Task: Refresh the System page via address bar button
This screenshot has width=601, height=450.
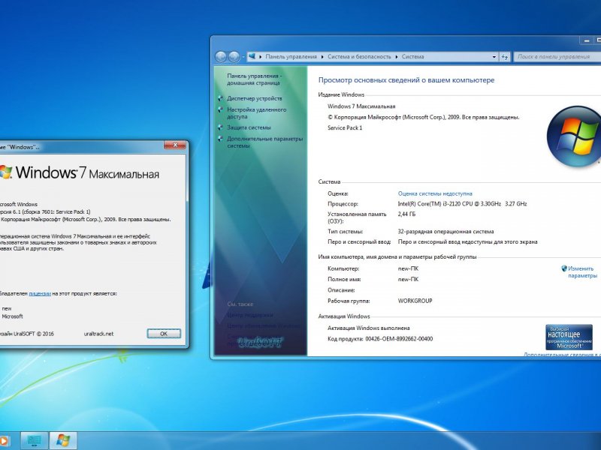Action: coord(504,57)
